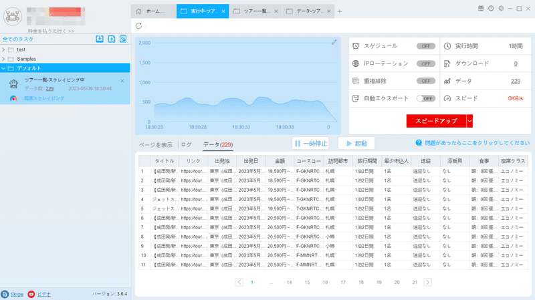Open the task search icon in sidebar
The height and width of the screenshot is (300, 535).
pos(123,39)
